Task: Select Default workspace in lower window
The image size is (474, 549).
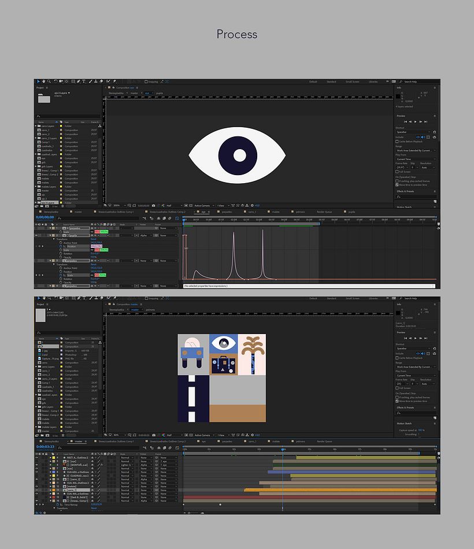Action: coord(313,298)
